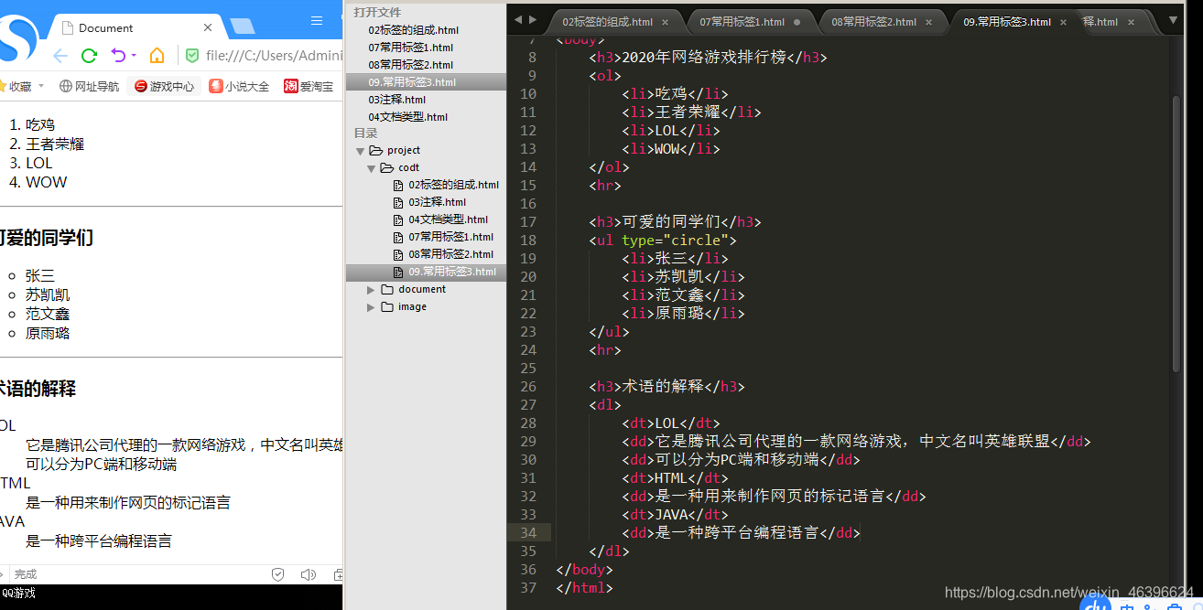This screenshot has height=610, width=1203.
Task: Open dropdown next to the purple undo arrow
Action: click(134, 56)
